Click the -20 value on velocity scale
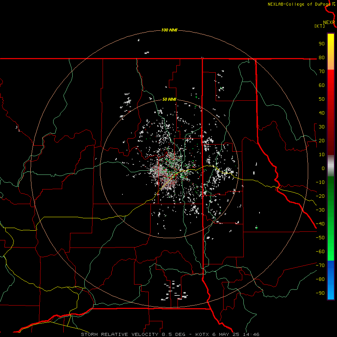Screen dimensions: 337x337 [x=320, y=196]
